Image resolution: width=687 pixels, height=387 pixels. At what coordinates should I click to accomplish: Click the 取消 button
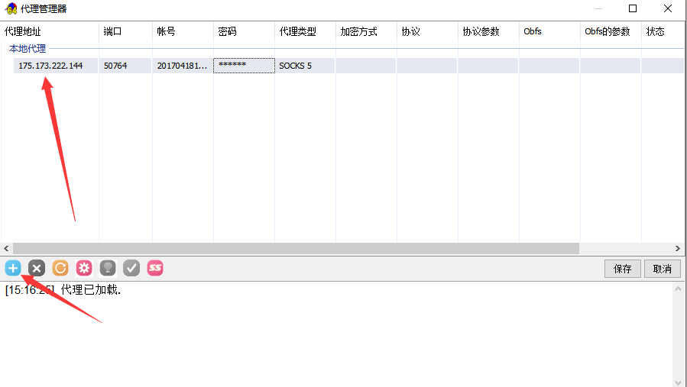click(x=662, y=269)
